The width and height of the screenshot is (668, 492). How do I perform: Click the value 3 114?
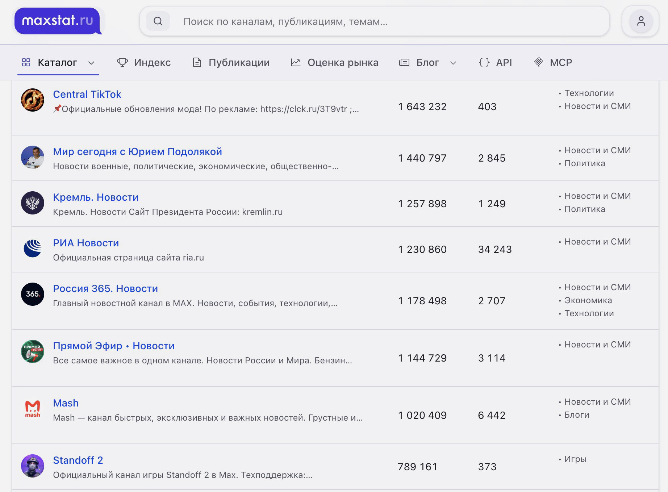(492, 358)
